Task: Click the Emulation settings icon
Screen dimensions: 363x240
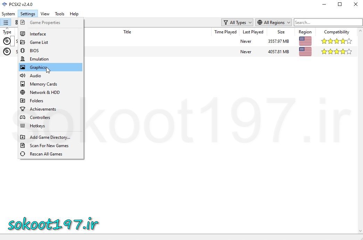Action: pyautogui.click(x=23, y=59)
